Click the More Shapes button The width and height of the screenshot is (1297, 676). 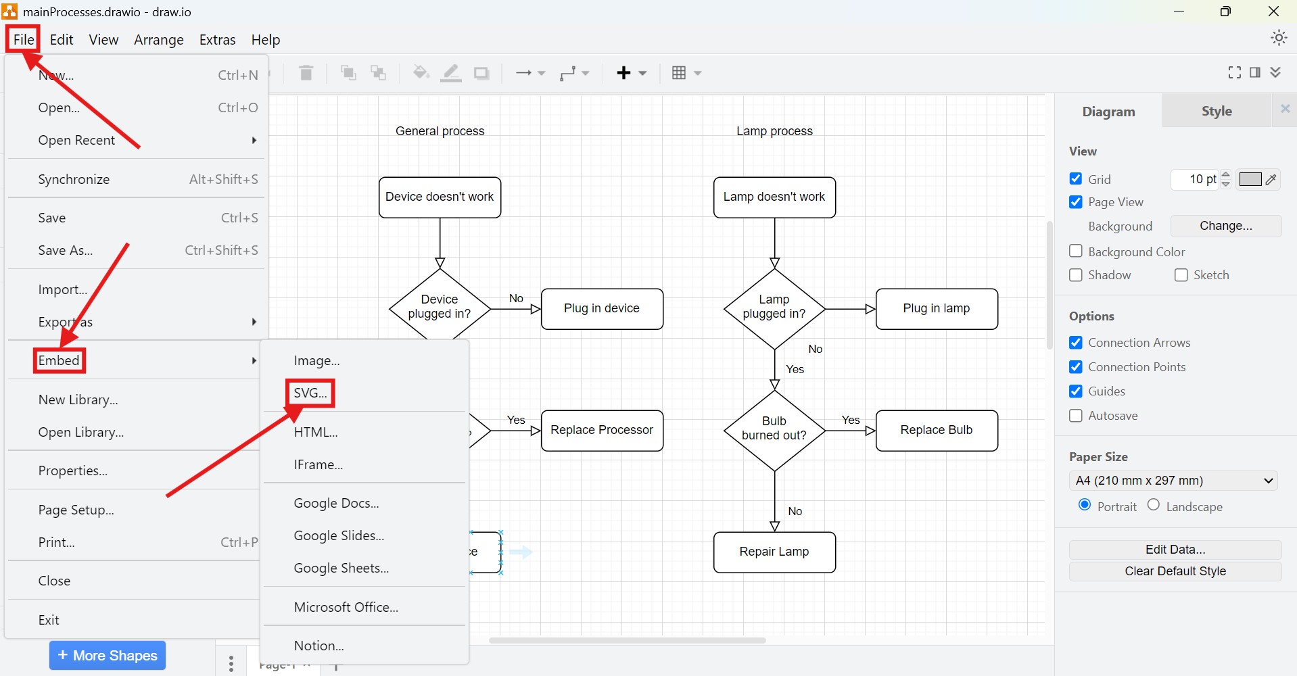106,655
